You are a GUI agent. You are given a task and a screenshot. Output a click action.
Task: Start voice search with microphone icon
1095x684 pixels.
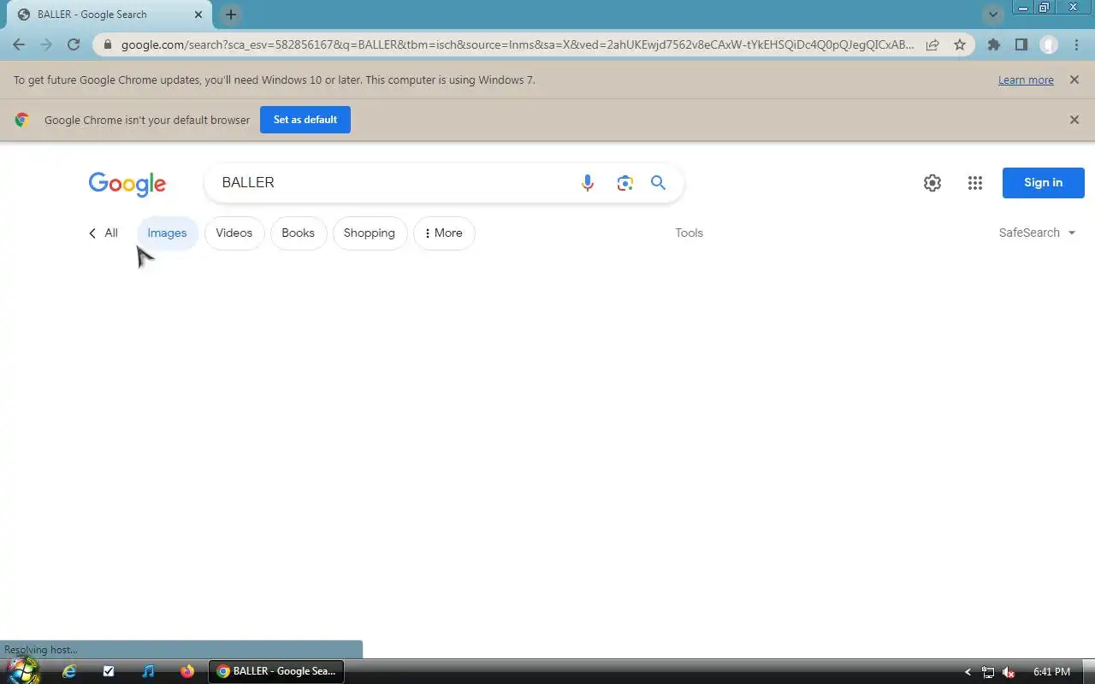coord(588,182)
